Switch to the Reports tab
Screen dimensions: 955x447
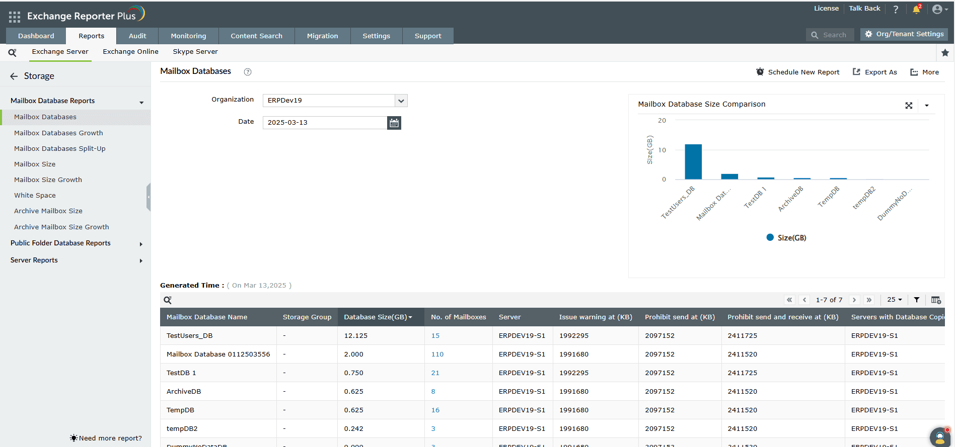click(x=91, y=36)
